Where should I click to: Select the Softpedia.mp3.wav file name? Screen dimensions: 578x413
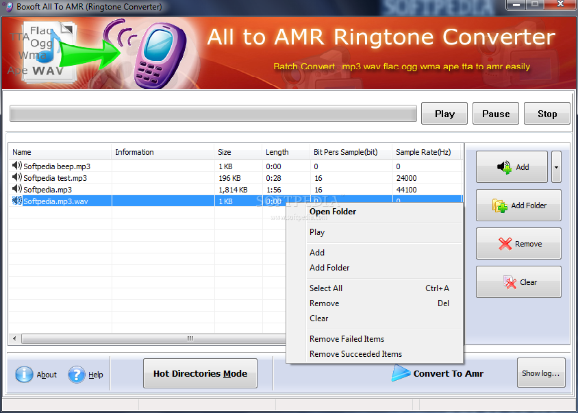coord(55,201)
